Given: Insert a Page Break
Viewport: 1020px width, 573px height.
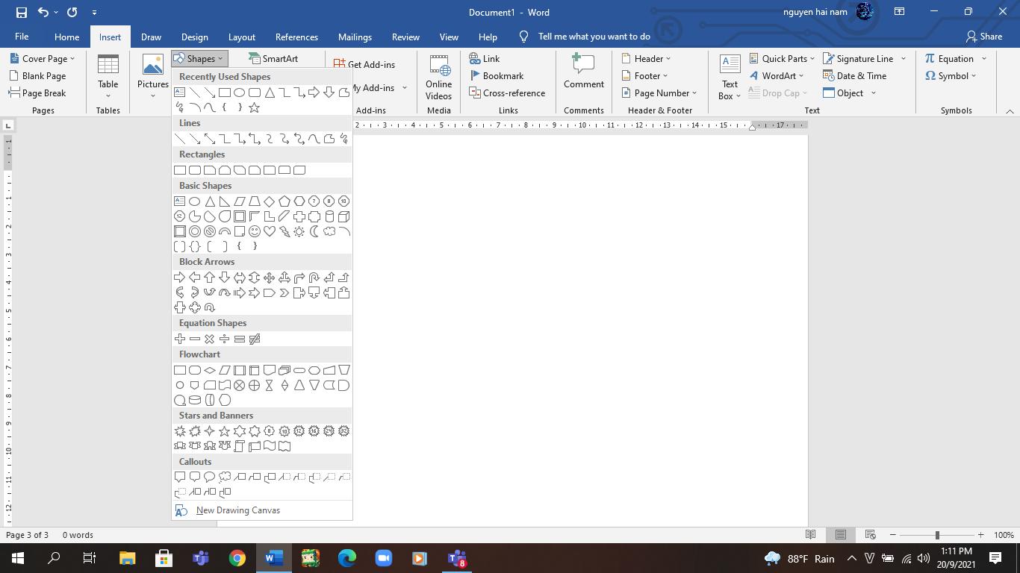Looking at the screenshot, I should [37, 93].
